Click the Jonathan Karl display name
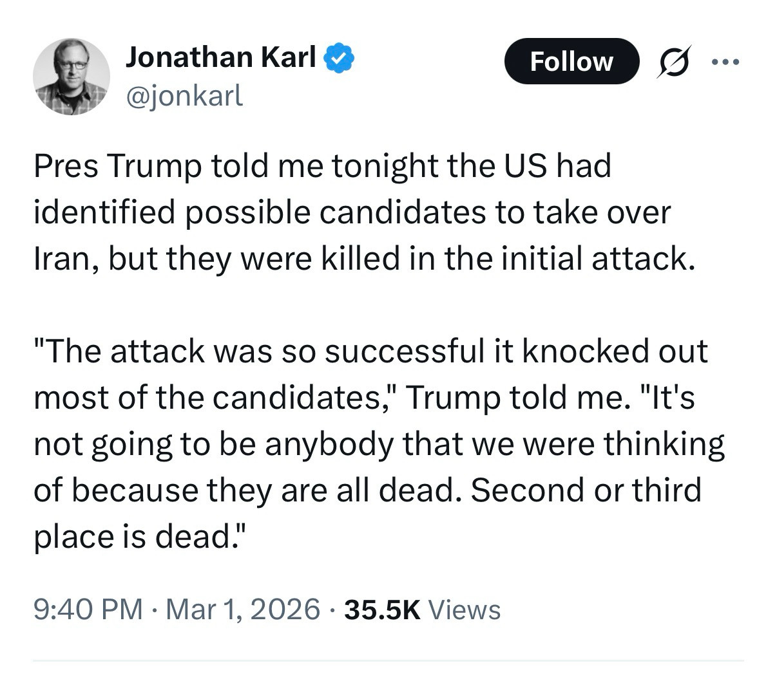The width and height of the screenshot is (777, 681). click(x=221, y=57)
